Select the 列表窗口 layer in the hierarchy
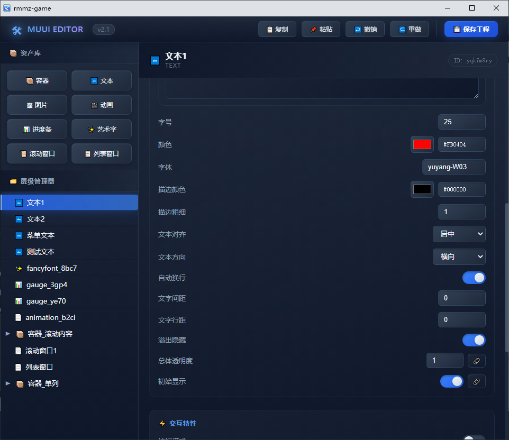 (x=69, y=367)
